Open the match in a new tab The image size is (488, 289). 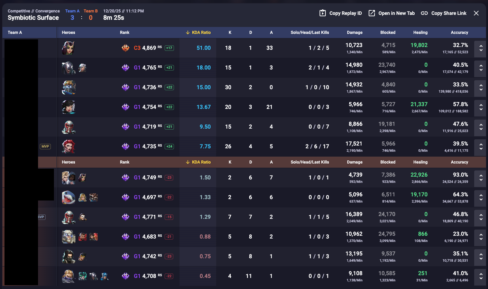click(391, 13)
